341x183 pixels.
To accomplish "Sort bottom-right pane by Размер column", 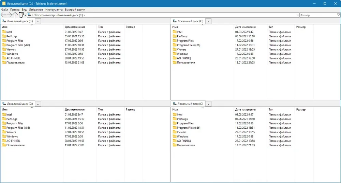I will click(304, 110).
